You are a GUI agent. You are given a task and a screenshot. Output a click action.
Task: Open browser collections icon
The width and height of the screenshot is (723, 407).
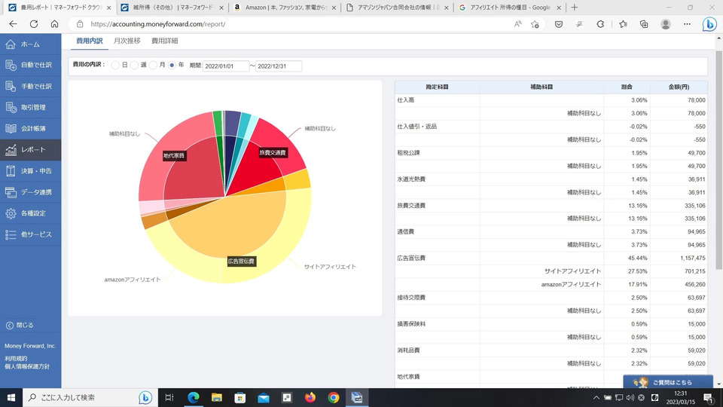(644, 24)
